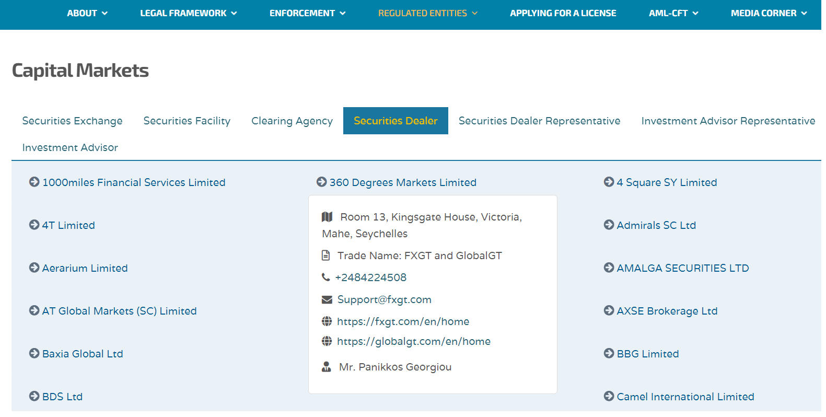
Task: Click arrow icon next to AT Global Markets (SC) Limited
Action: click(34, 310)
